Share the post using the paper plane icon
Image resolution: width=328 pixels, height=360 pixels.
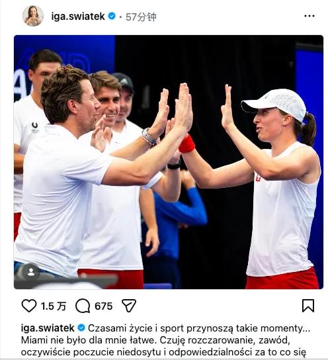(x=129, y=306)
